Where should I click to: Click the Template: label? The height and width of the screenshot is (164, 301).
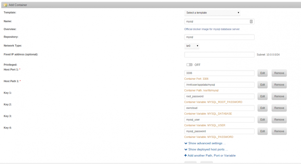[10, 12]
